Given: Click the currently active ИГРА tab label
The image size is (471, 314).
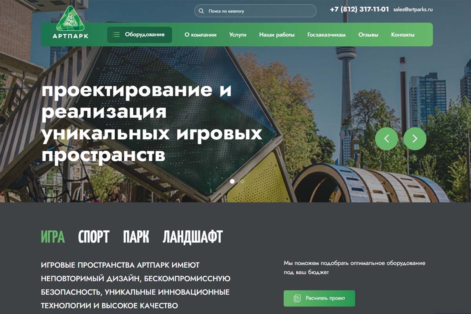Looking at the screenshot, I should tap(53, 236).
